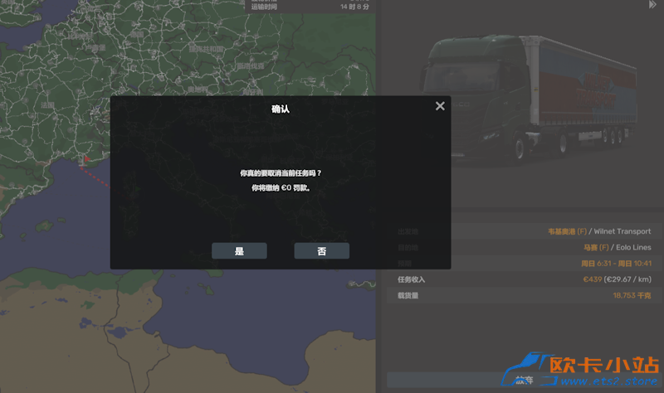Image resolution: width=664 pixels, height=393 pixels.
Task: Click the Eolo Lines destination text
Action: (x=633, y=247)
